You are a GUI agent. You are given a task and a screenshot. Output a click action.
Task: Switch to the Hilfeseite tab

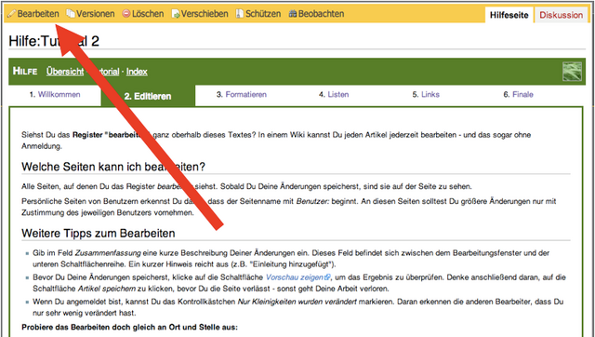(x=509, y=15)
